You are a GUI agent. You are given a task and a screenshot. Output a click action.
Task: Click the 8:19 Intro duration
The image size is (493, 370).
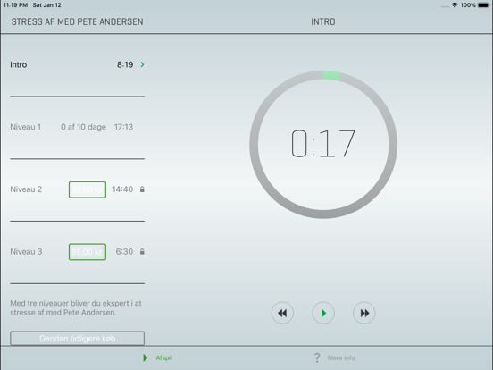(x=125, y=64)
